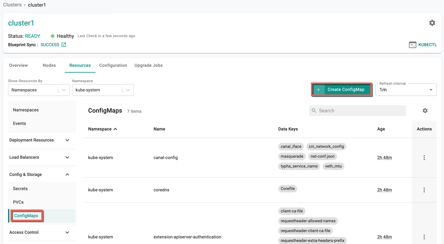Click the KUBECTL link
This screenshot has height=244, width=444.
coord(427,45)
